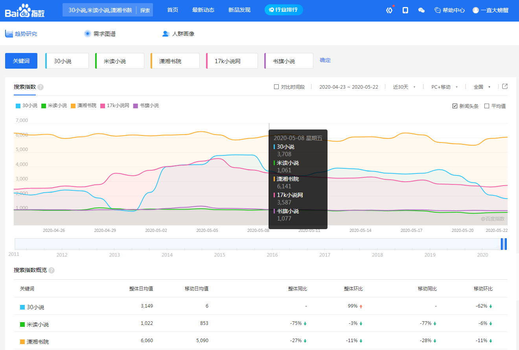Edit the 30小说 keyword field
The image size is (519, 350).
67,61
